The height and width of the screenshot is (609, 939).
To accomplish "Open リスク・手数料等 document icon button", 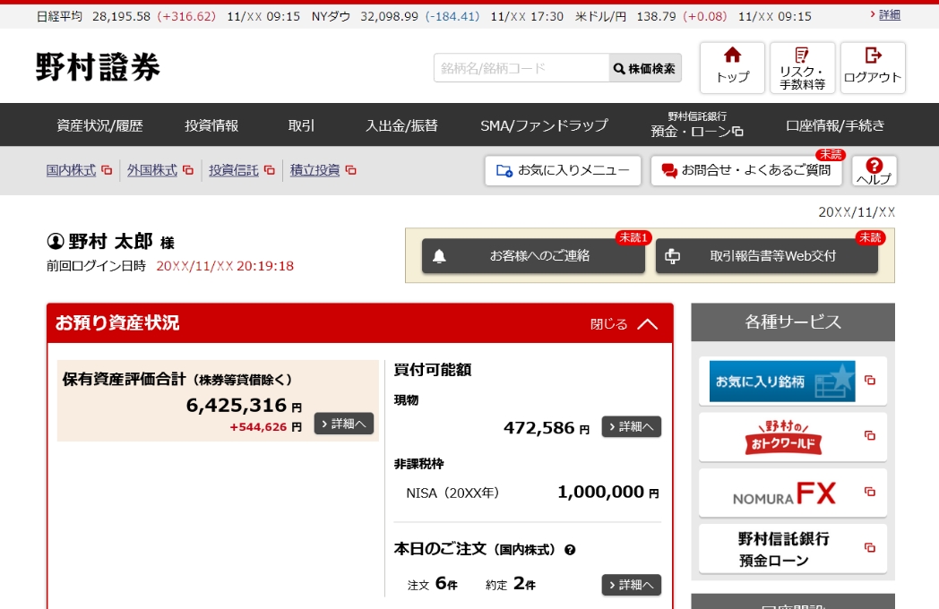I will tap(803, 68).
